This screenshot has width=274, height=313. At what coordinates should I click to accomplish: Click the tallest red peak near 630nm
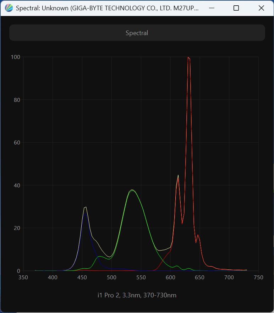click(x=188, y=57)
